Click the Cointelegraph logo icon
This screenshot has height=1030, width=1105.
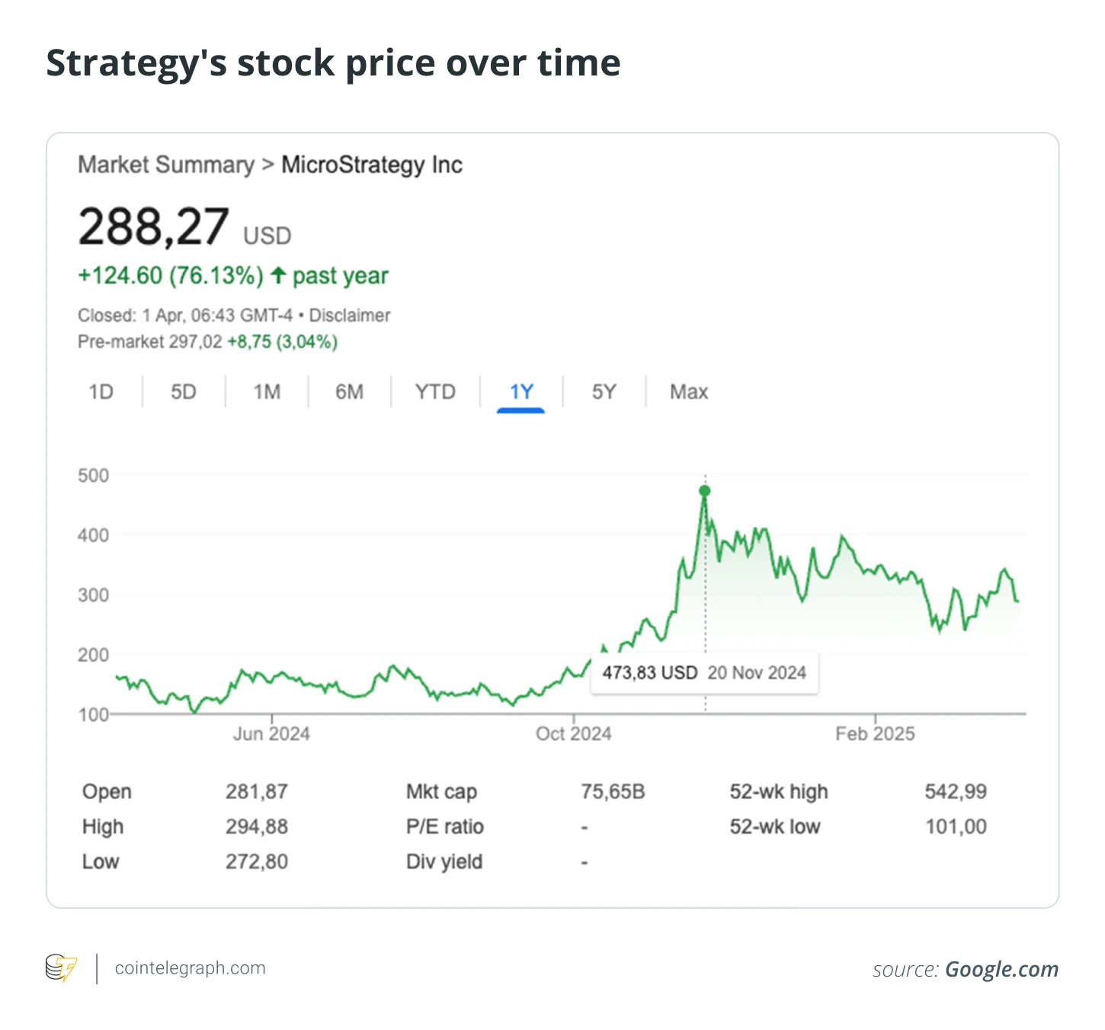pos(62,968)
